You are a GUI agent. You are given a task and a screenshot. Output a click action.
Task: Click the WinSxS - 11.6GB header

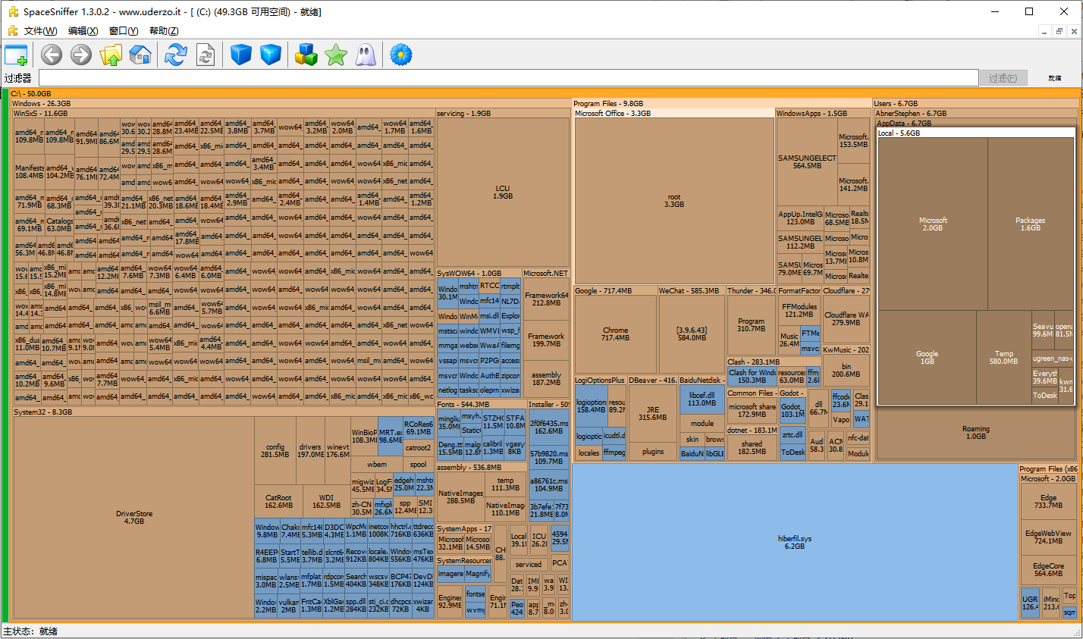[224, 113]
